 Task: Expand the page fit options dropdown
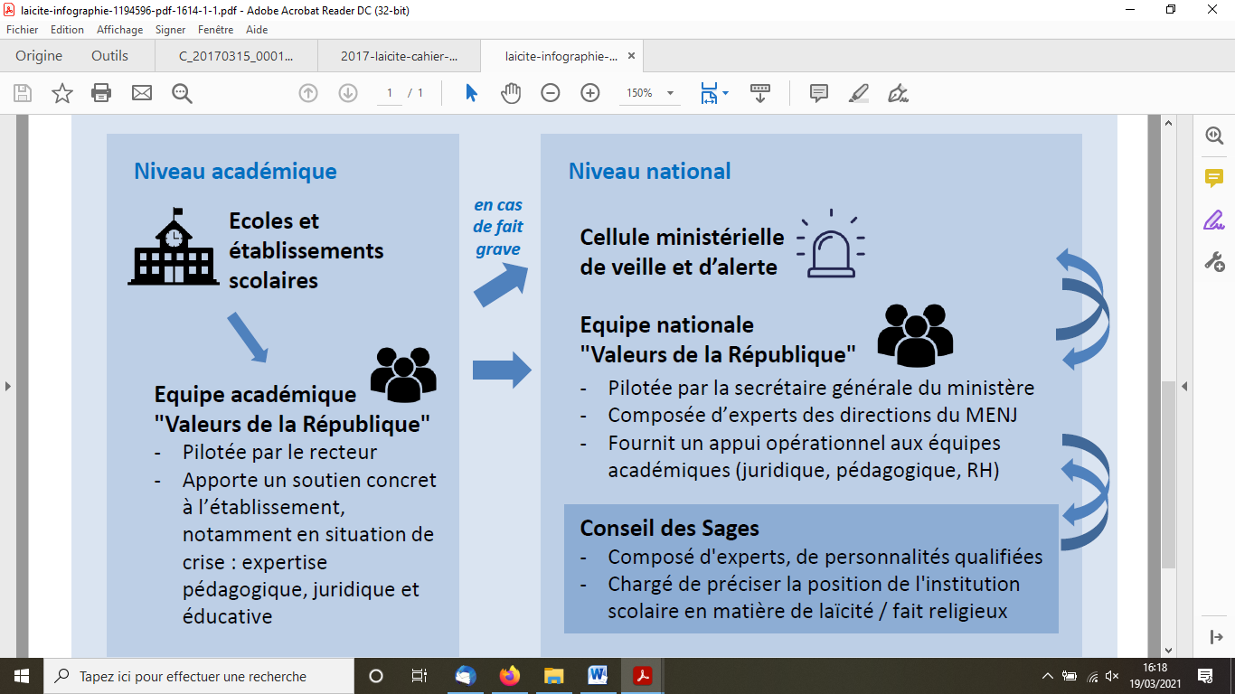pyautogui.click(x=725, y=94)
